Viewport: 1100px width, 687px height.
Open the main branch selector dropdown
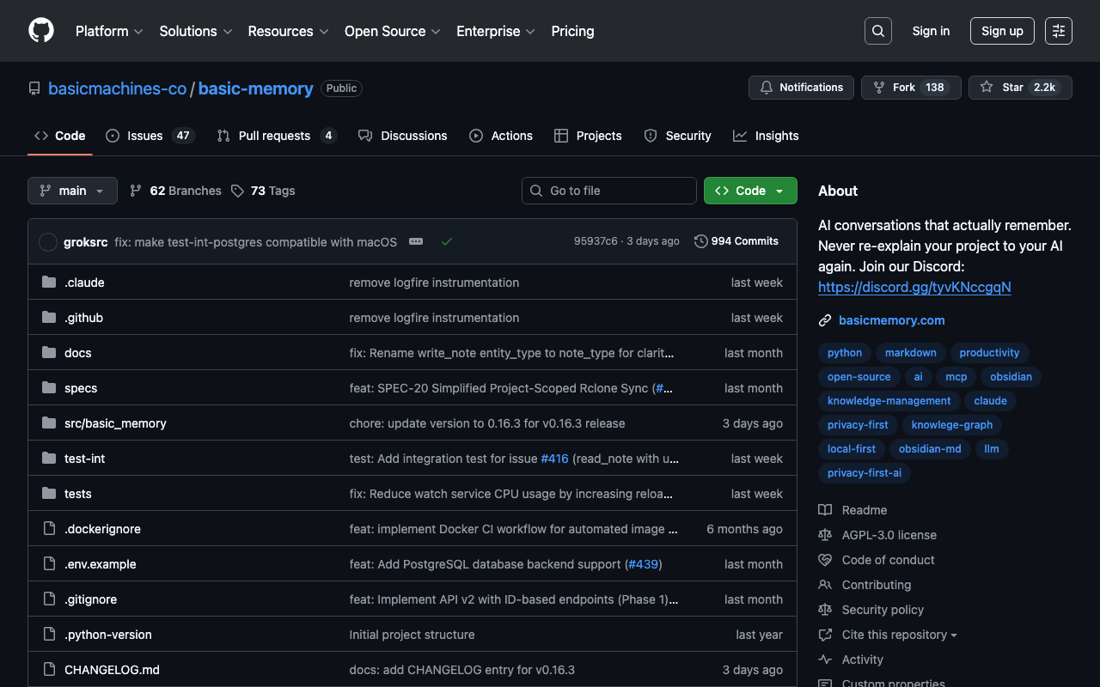click(72, 191)
